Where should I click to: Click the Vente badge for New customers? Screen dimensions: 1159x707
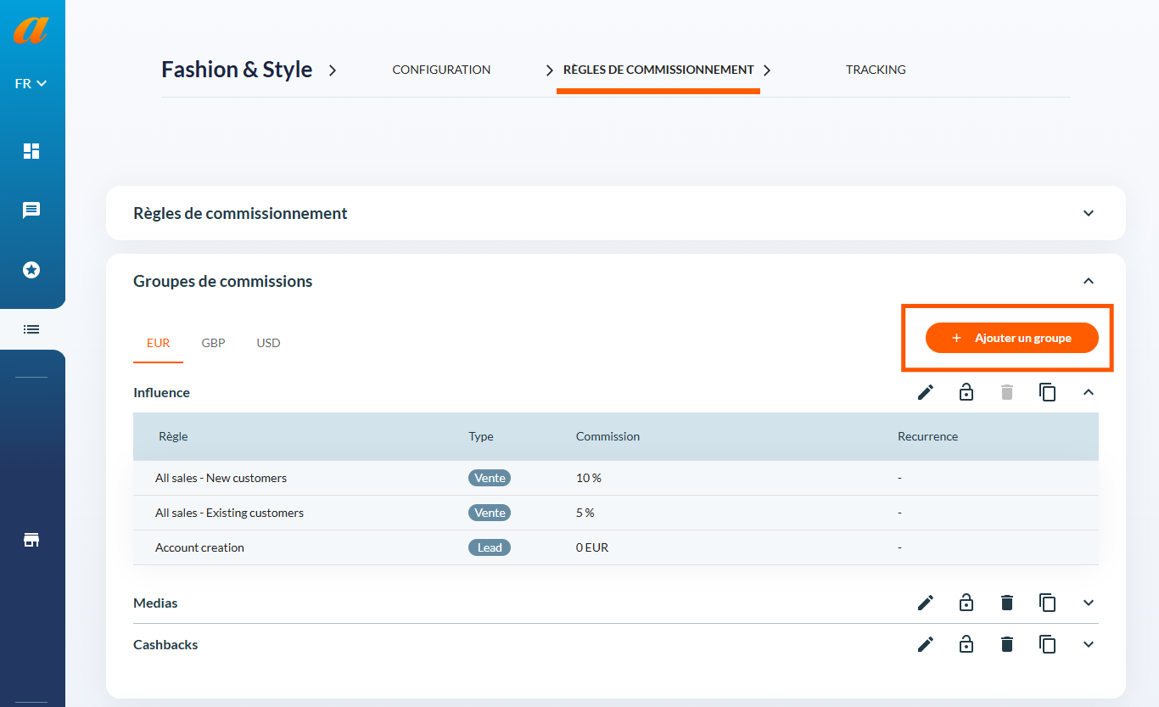click(x=490, y=478)
